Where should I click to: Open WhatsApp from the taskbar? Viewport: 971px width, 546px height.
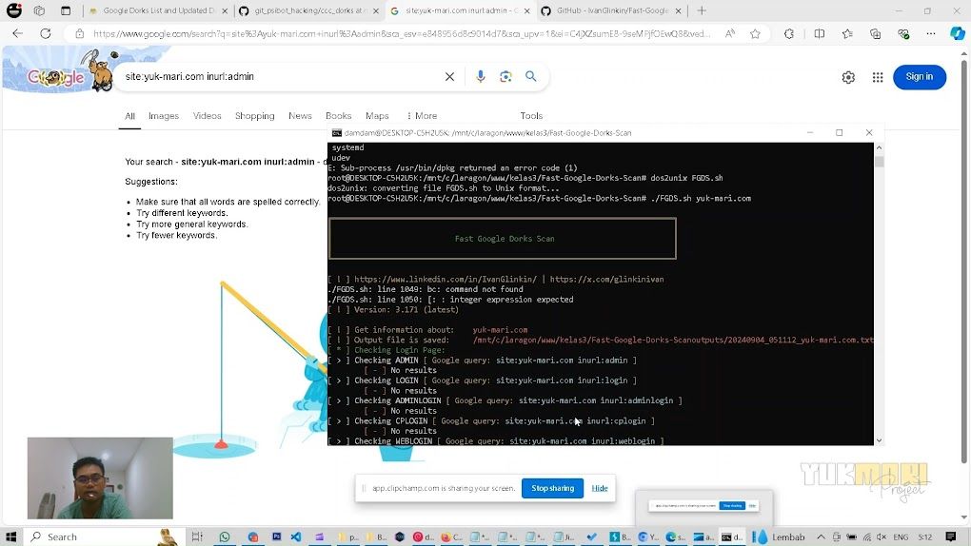tap(224, 536)
